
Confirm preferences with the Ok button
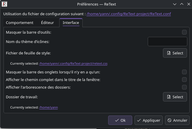click(120, 120)
